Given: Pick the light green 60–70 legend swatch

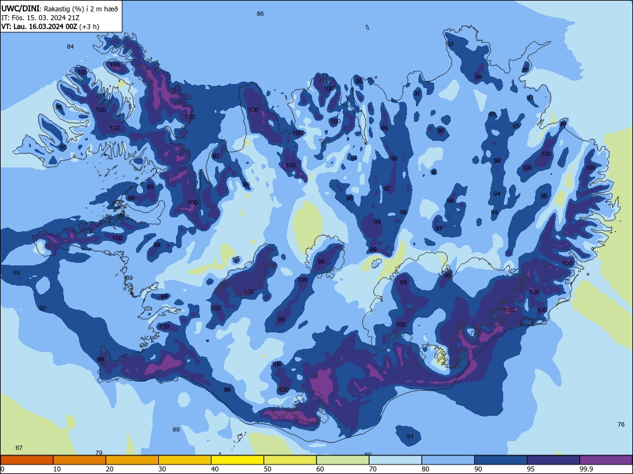Looking at the screenshot, I should (342, 460).
